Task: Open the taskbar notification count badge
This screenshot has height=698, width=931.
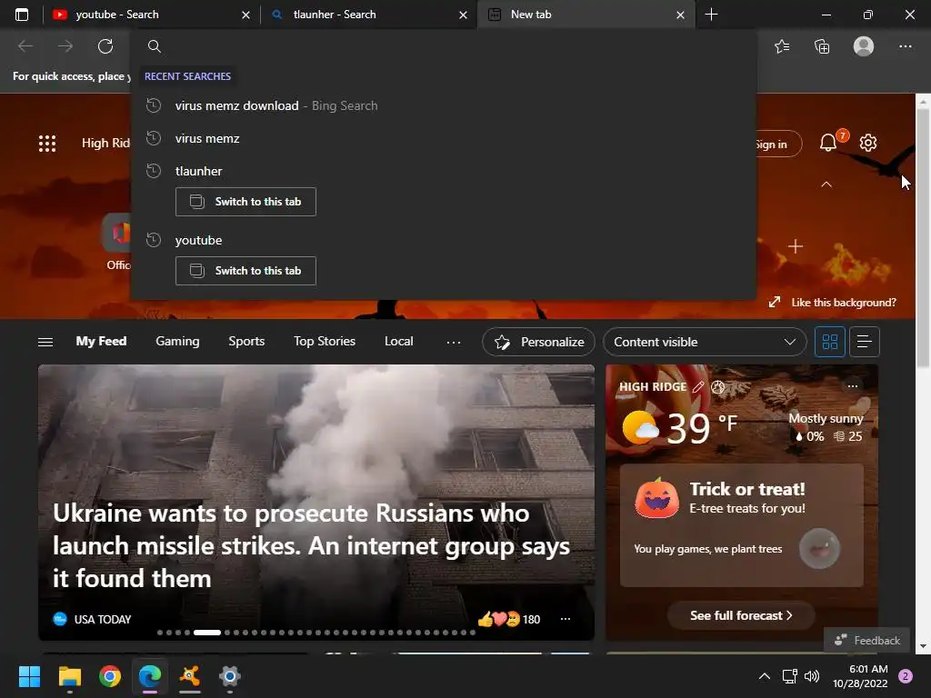Action: point(906,676)
